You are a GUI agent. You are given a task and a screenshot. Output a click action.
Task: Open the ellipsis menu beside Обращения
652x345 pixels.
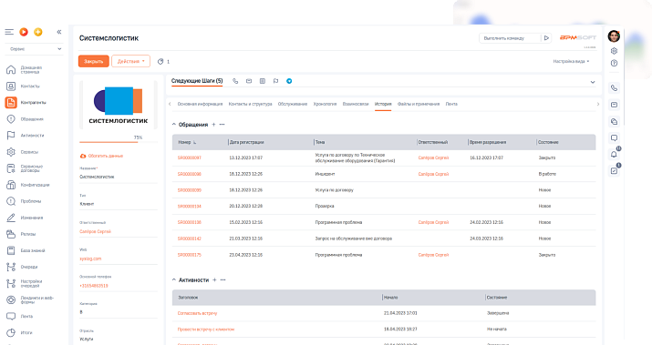tap(223, 125)
